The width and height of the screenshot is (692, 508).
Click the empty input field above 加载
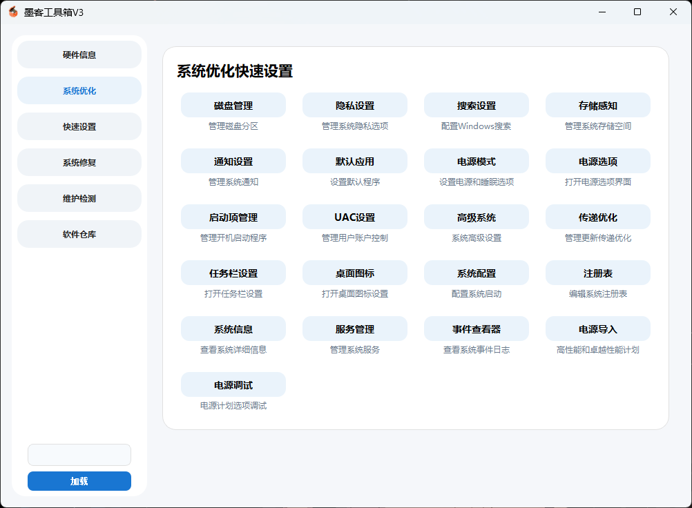(79, 455)
